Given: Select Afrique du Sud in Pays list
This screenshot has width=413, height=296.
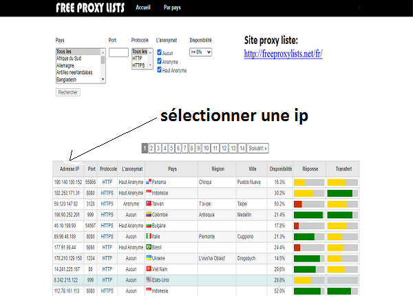Looking at the screenshot, I should click(78, 59).
